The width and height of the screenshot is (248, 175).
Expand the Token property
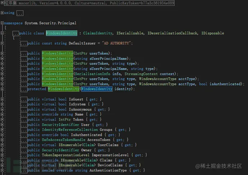[2, 119]
